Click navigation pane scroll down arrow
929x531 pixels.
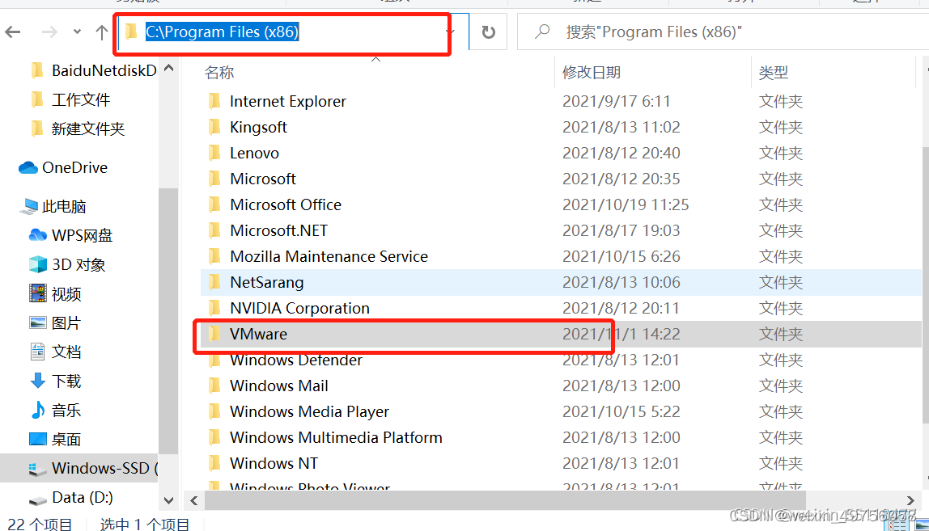(169, 501)
